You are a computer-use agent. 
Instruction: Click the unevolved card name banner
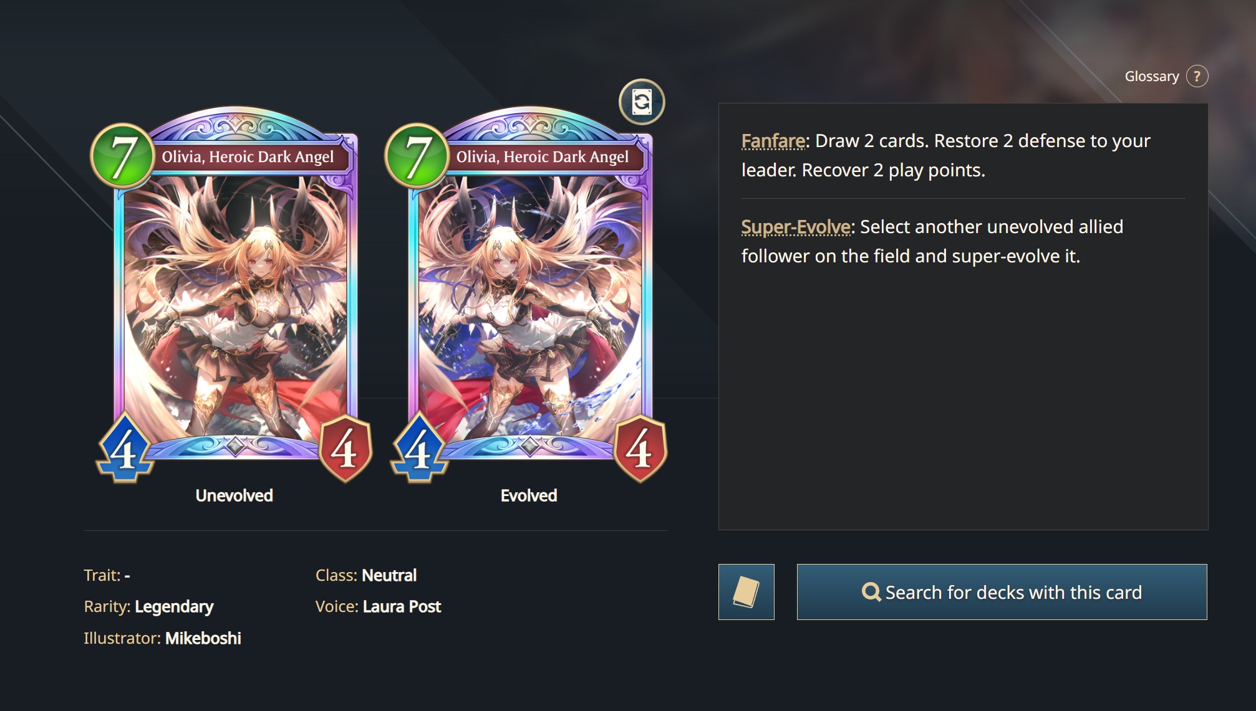click(248, 156)
